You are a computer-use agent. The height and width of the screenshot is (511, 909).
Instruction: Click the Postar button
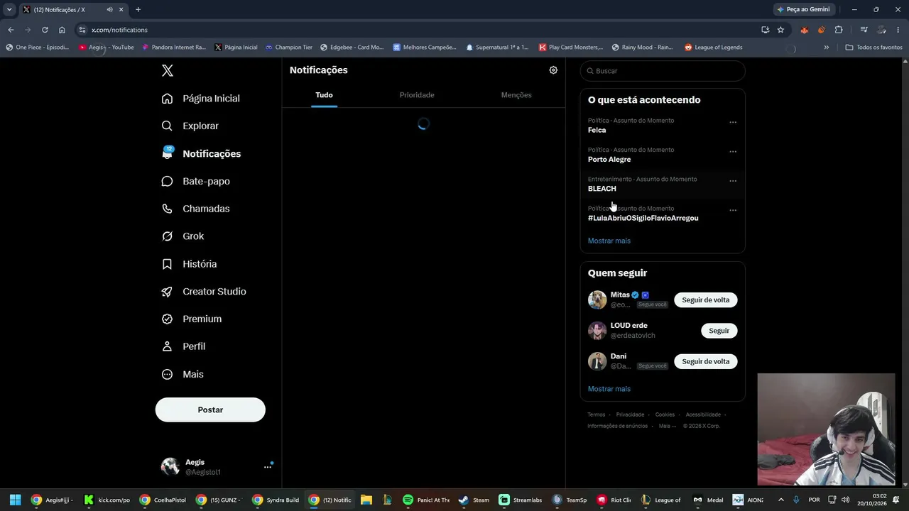210,410
